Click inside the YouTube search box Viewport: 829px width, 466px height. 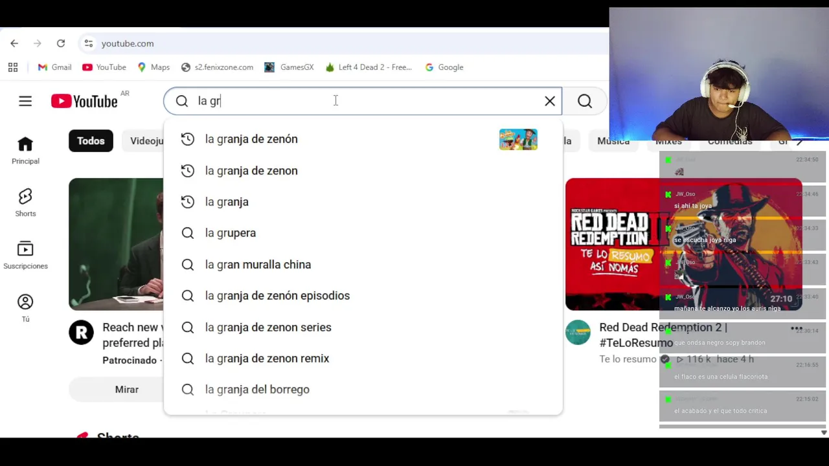click(363, 101)
